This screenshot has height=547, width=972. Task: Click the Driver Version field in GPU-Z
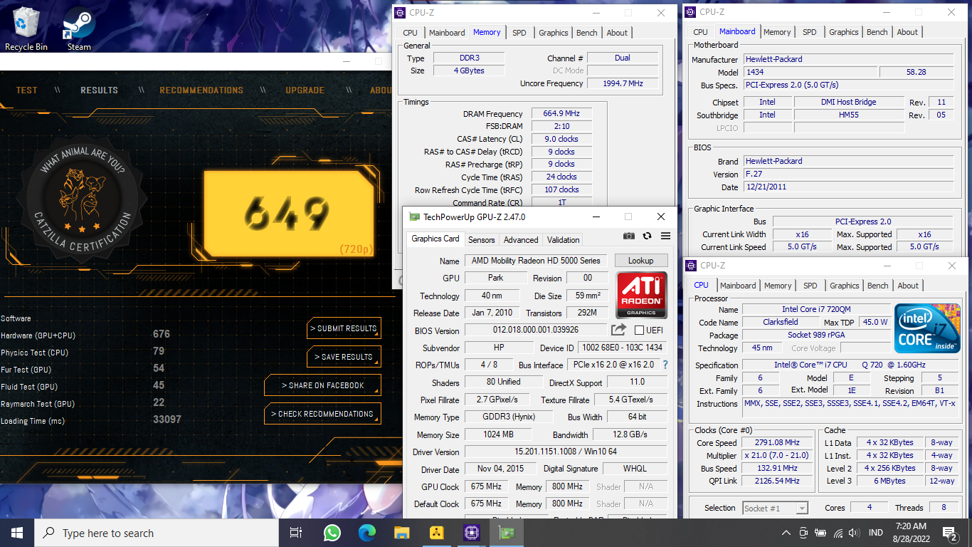566,452
